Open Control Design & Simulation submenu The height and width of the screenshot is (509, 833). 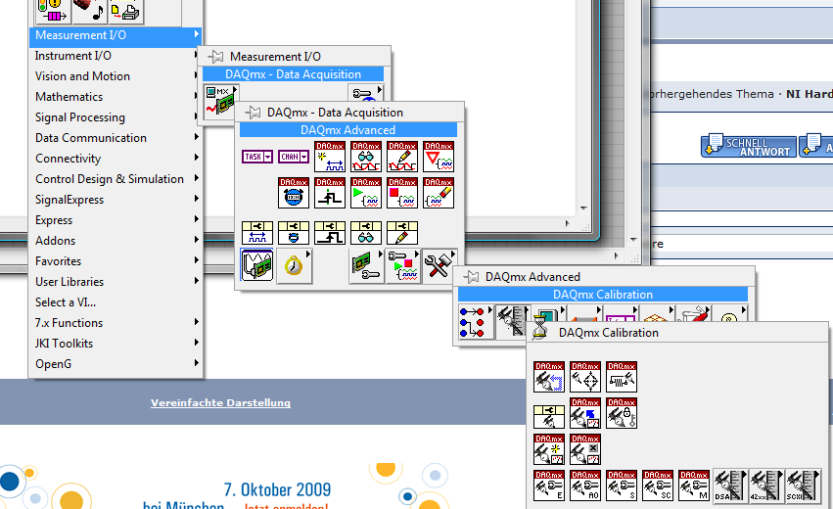point(116,178)
